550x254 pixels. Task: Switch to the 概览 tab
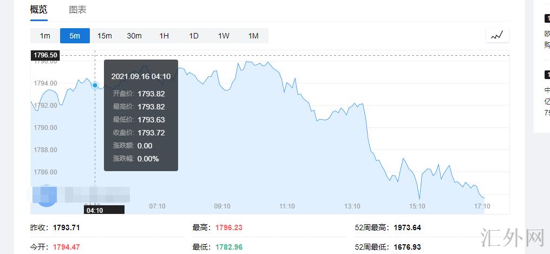click(x=38, y=10)
